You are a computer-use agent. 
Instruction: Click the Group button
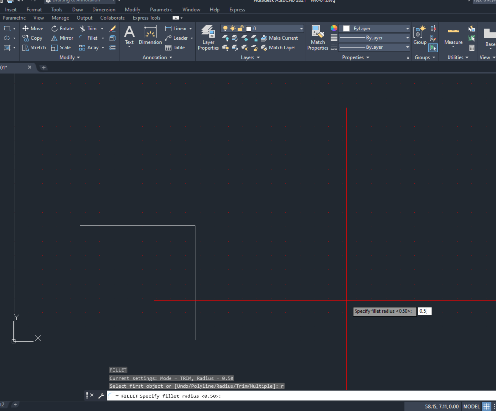tap(419, 33)
